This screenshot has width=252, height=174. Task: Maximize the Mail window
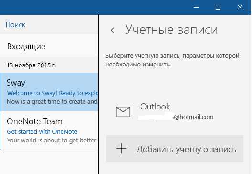tap(218, 7)
